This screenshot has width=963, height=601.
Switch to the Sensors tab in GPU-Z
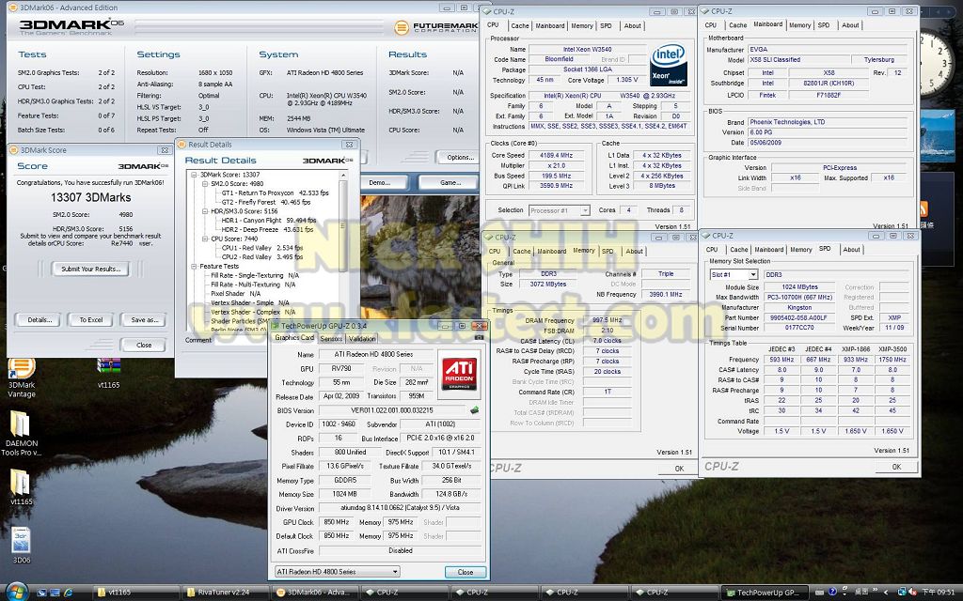tap(331, 338)
